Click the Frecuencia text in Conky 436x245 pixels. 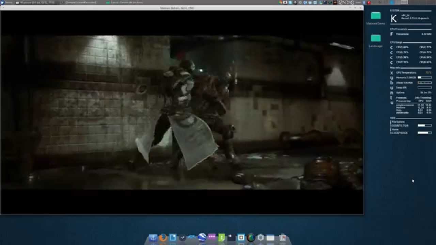(x=402, y=34)
